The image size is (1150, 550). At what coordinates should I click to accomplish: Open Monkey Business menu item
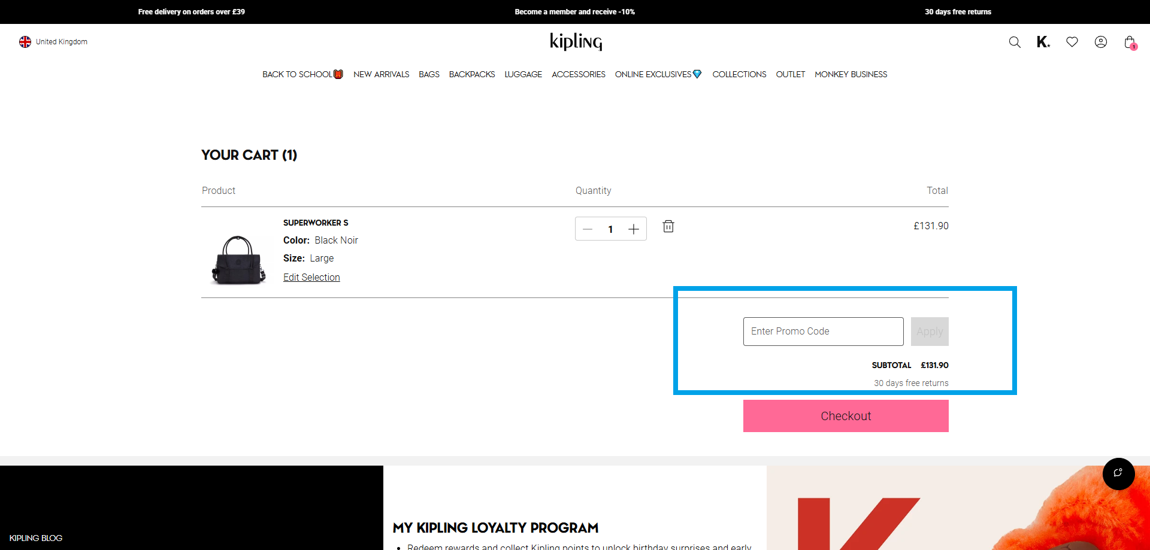[851, 74]
